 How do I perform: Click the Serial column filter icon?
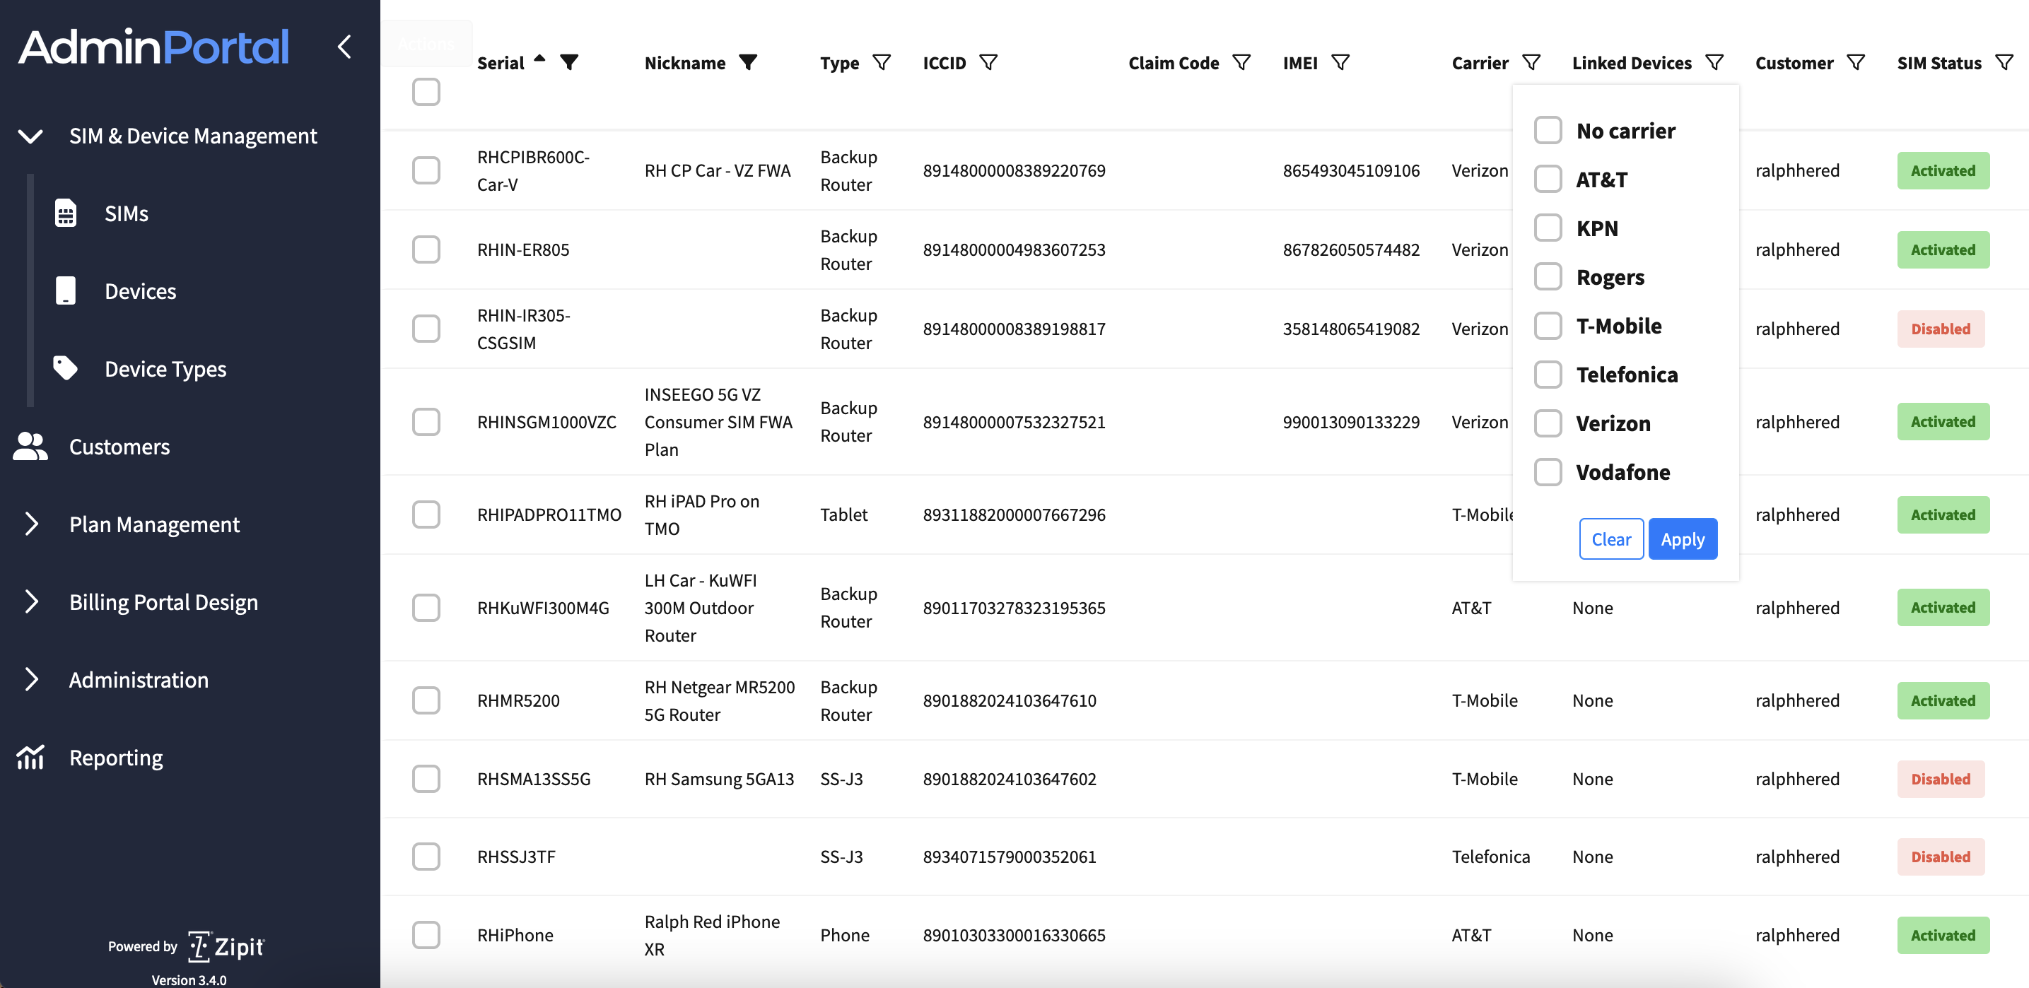click(570, 62)
